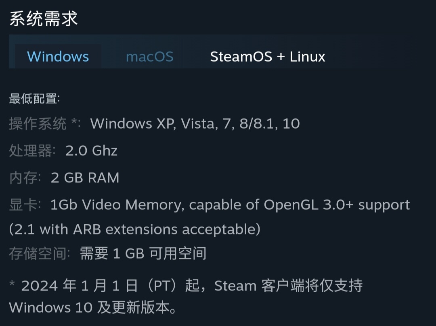The height and width of the screenshot is (326, 436).
Task: Click the 存储空间 label
Action: [x=39, y=253]
